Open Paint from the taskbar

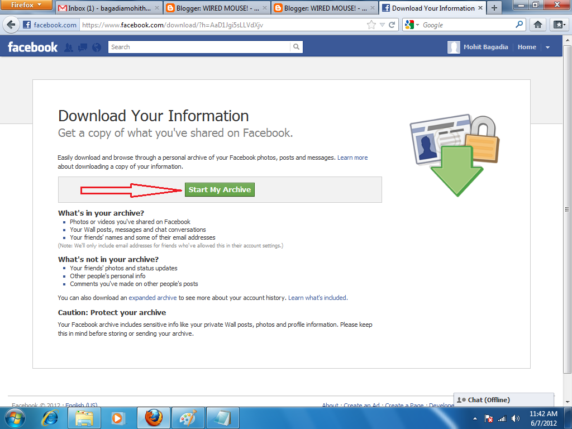[188, 418]
